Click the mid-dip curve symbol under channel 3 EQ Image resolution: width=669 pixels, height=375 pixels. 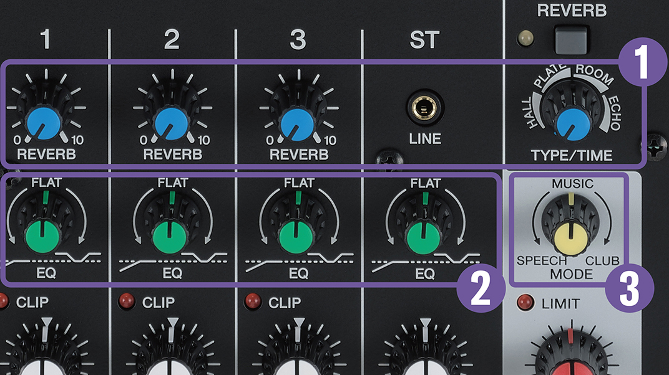click(331, 257)
